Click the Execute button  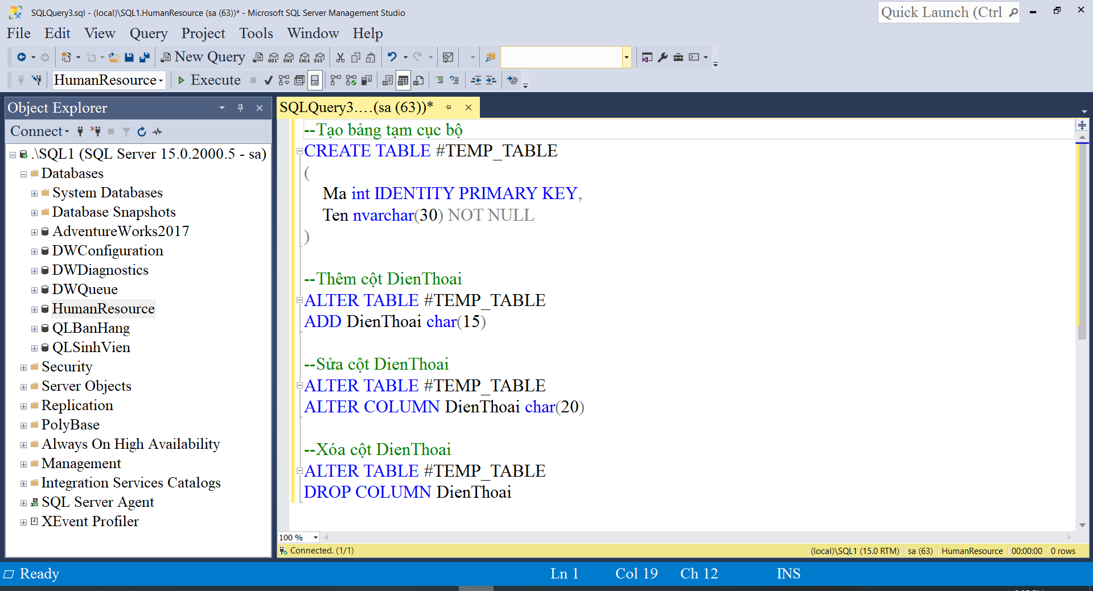pyautogui.click(x=209, y=80)
